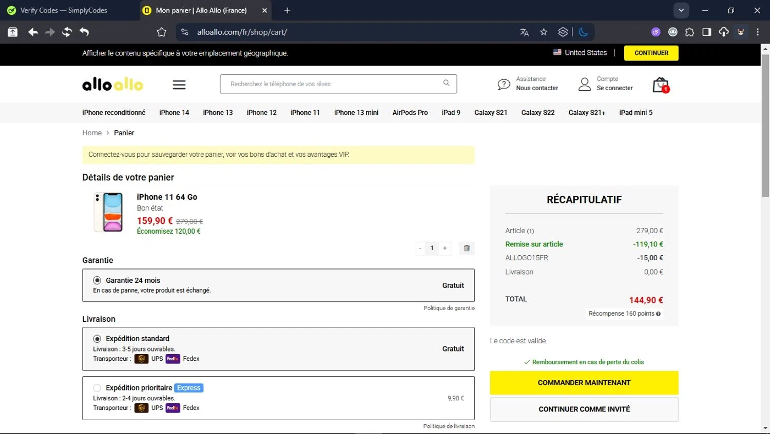Click the undo arrow icon in toolbar
This screenshot has width=770, height=434.
tap(84, 32)
